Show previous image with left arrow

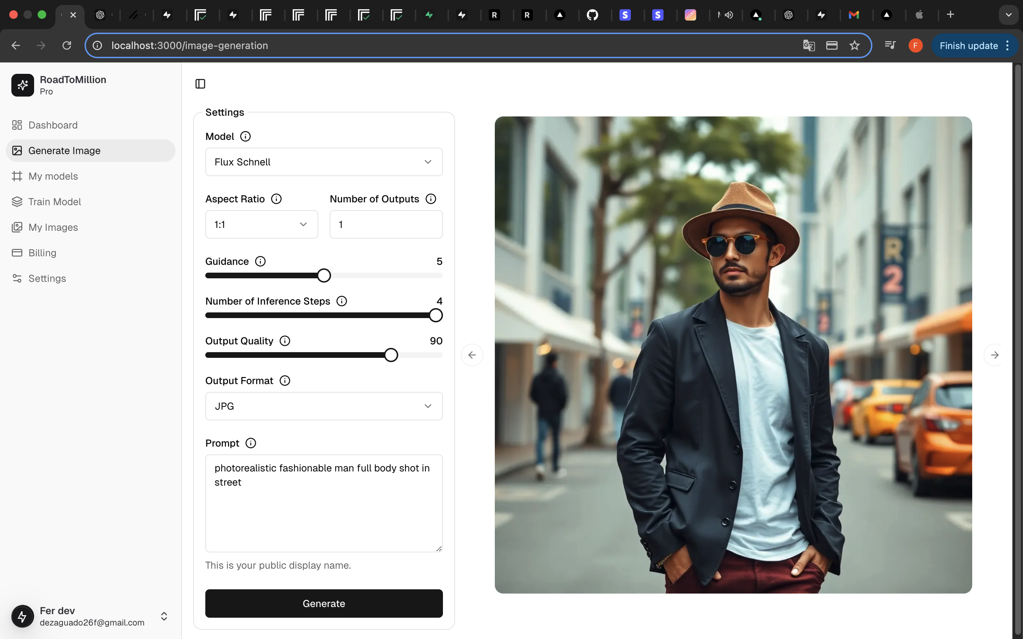[472, 355]
